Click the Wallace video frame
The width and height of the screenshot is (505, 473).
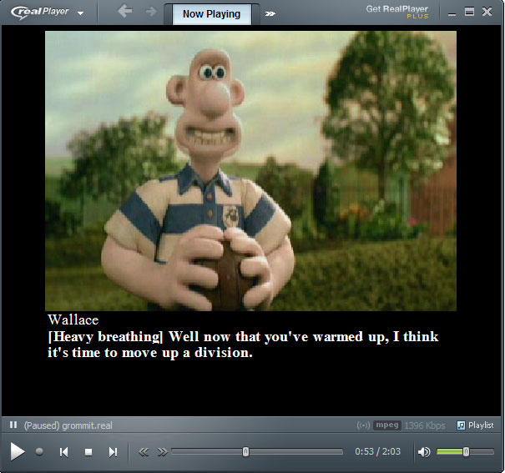[x=250, y=171]
